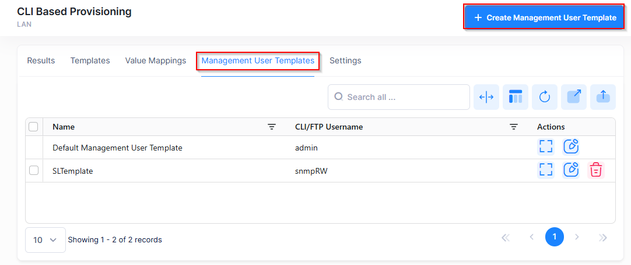The height and width of the screenshot is (265, 631).
Task: Go to page 1 in pagination
Action: tap(555, 237)
